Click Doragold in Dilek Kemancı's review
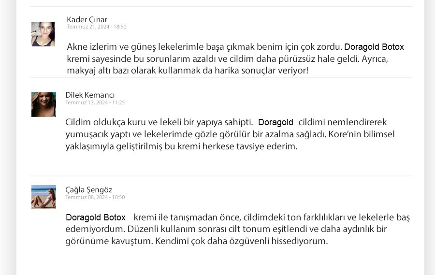The height and width of the screenshot is (275, 435). coord(275,122)
